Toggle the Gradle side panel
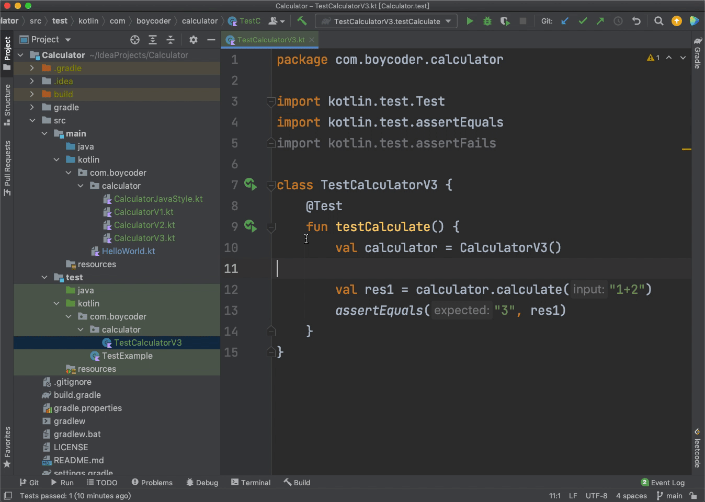Screen dimensions: 705x502 point(698,53)
